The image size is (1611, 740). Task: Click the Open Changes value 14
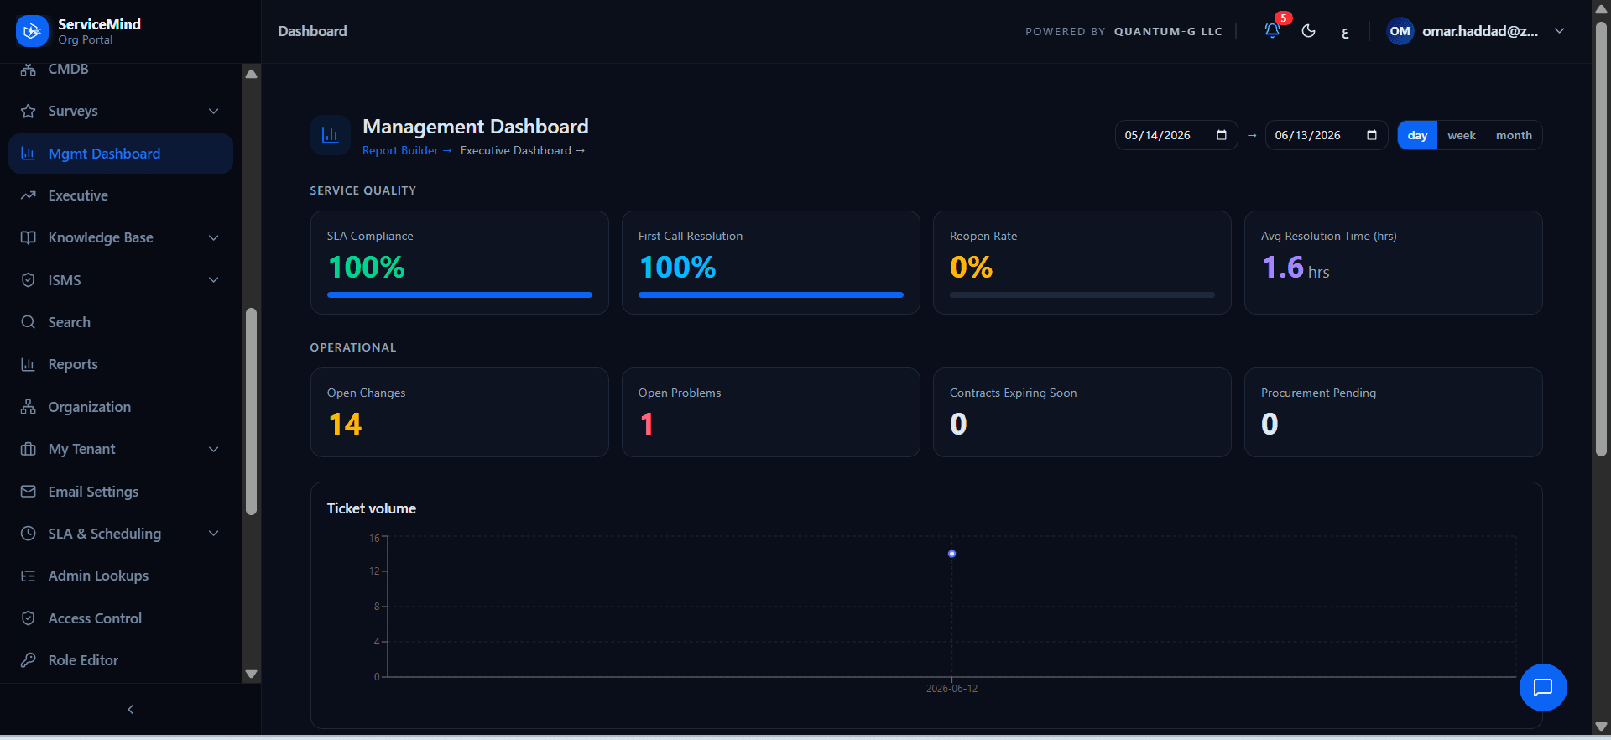(x=345, y=424)
